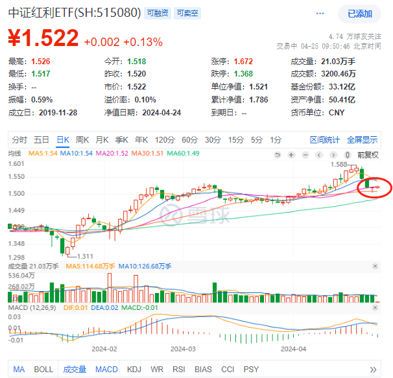The image size is (393, 378).
Task: Switch to 60分 interval
Action: [190, 139]
